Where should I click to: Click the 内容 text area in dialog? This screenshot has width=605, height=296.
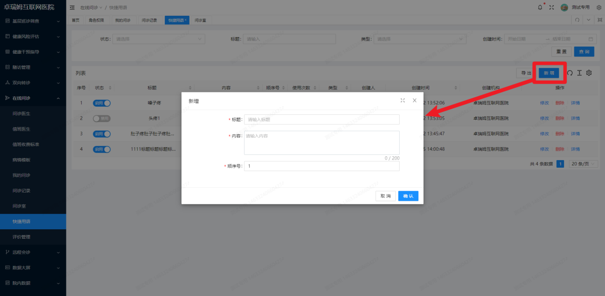pos(321,143)
